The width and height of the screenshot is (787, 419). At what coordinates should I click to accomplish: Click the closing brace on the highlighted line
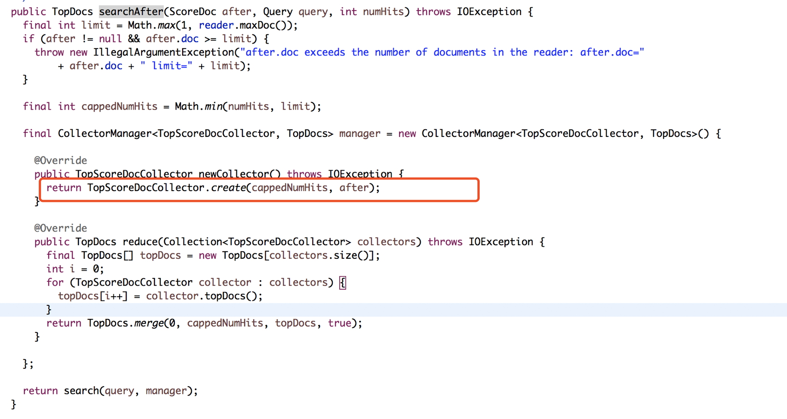click(x=49, y=310)
